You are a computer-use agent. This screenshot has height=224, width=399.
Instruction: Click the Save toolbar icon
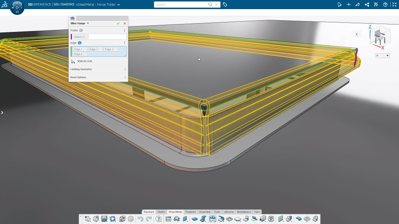[x=104, y=219]
